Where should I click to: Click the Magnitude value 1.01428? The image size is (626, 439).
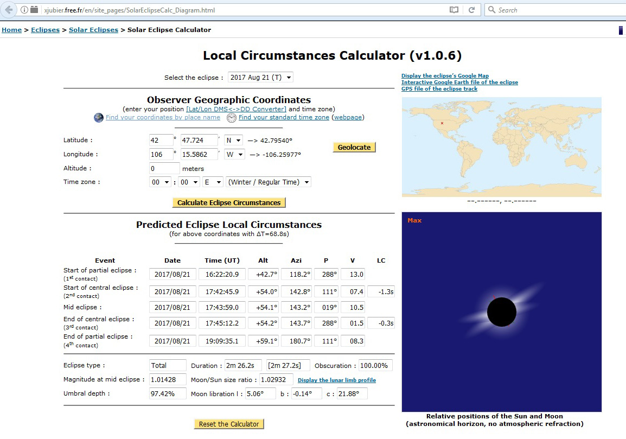click(168, 379)
